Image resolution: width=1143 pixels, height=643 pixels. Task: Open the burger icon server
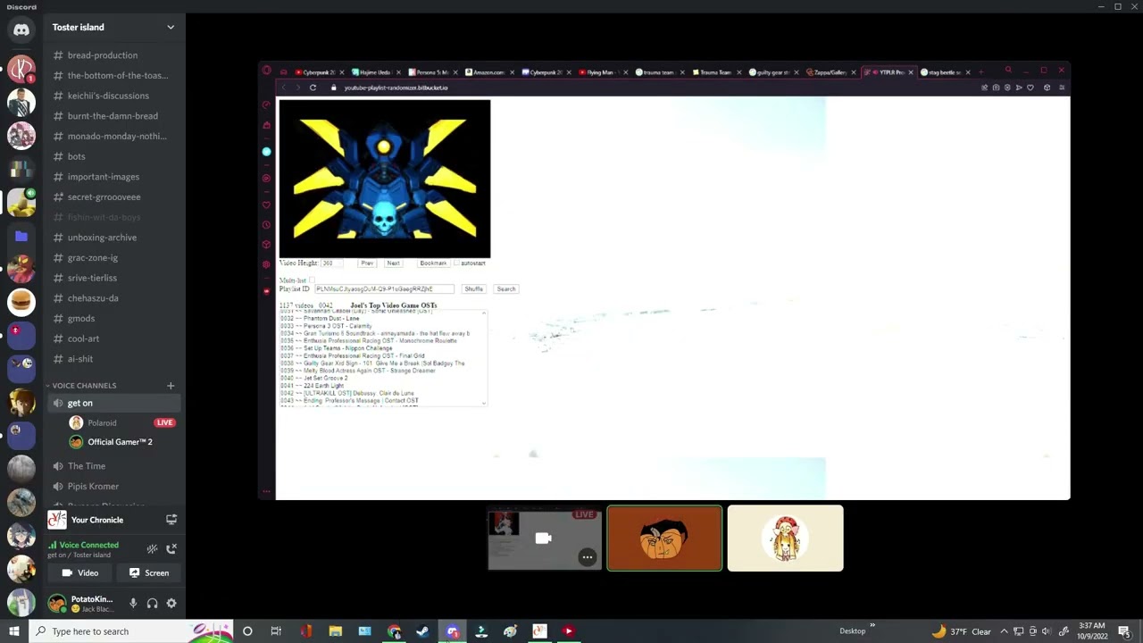coord(21,302)
